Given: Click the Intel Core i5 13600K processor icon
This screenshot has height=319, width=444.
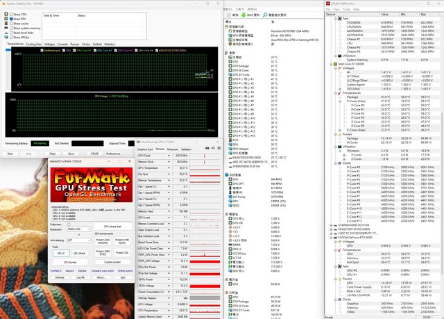Looking at the screenshot, I should point(334,63).
